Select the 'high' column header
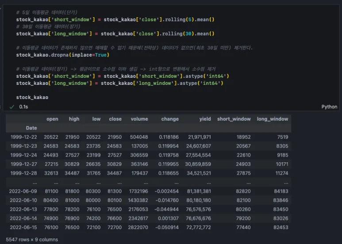Image resolution: width=342 pixels, height=244 pixels. (74, 119)
